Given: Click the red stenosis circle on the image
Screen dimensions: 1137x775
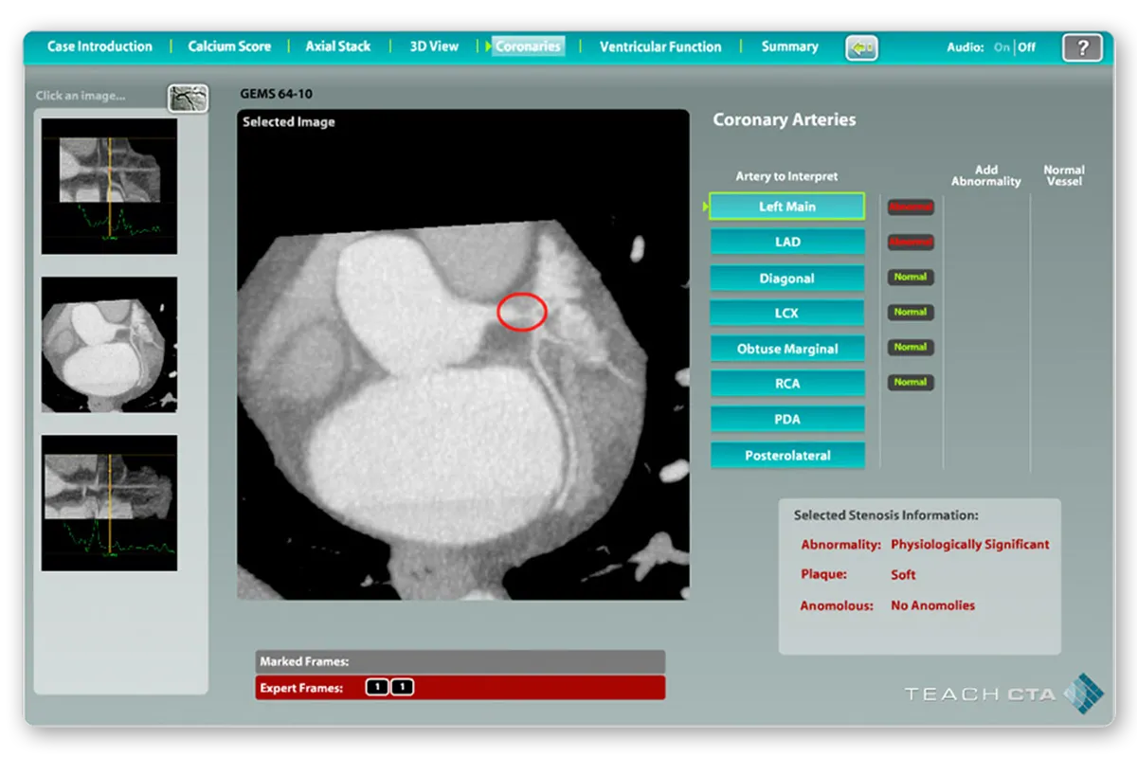Looking at the screenshot, I should pos(522,312).
